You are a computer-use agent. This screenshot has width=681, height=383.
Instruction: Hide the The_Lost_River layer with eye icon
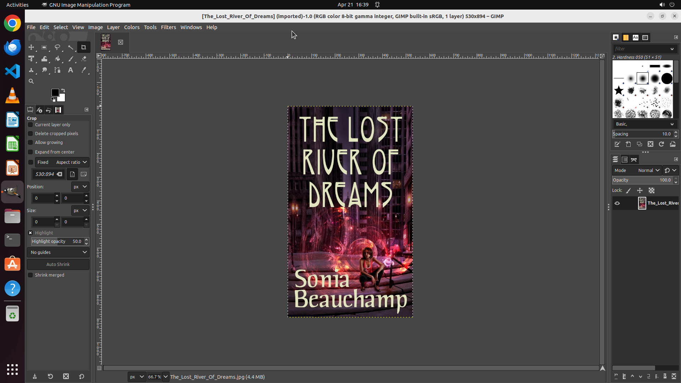point(617,203)
